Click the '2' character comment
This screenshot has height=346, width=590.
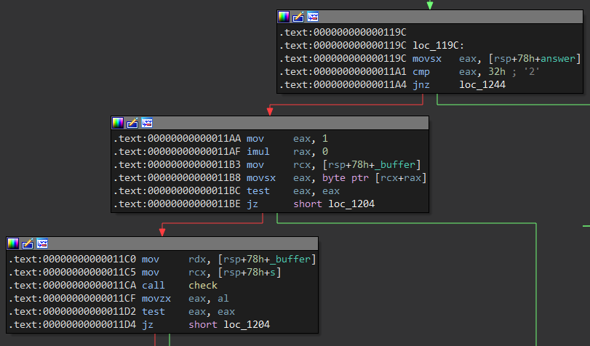click(x=532, y=72)
